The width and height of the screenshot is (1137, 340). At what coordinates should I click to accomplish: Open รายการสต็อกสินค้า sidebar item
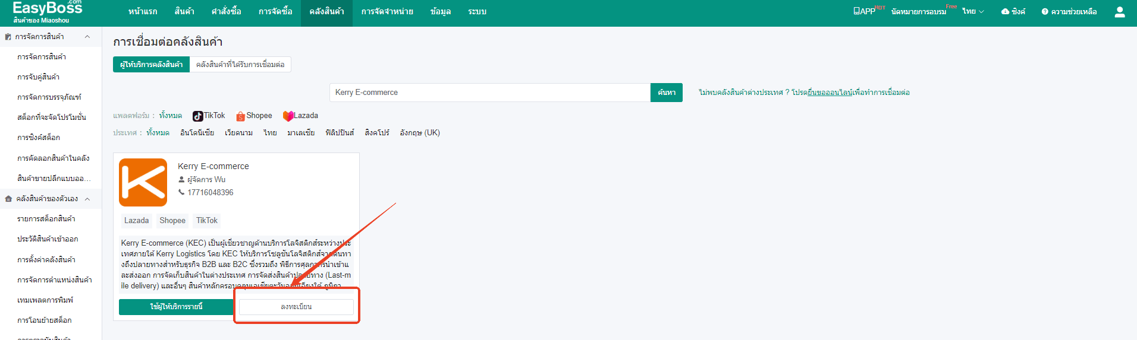pyautogui.click(x=46, y=219)
